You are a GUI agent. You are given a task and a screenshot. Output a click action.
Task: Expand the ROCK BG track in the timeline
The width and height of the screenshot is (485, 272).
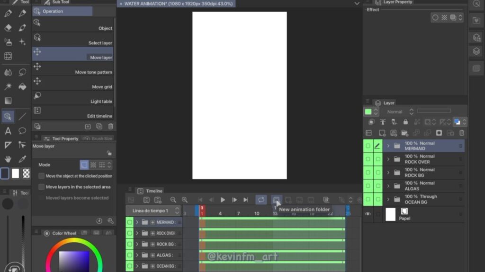(137, 244)
